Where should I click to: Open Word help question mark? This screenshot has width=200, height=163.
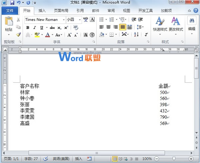pyautogui.click(x=196, y=11)
